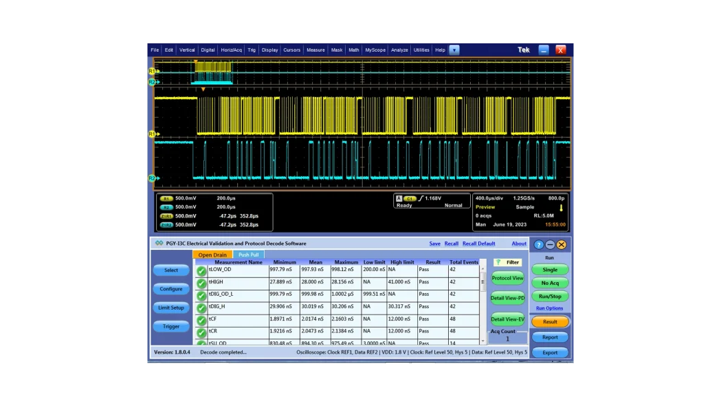
Task: Click the Recall Default link
Action: (x=478, y=244)
